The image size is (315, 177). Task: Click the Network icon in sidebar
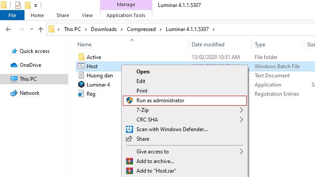pyautogui.click(x=14, y=93)
